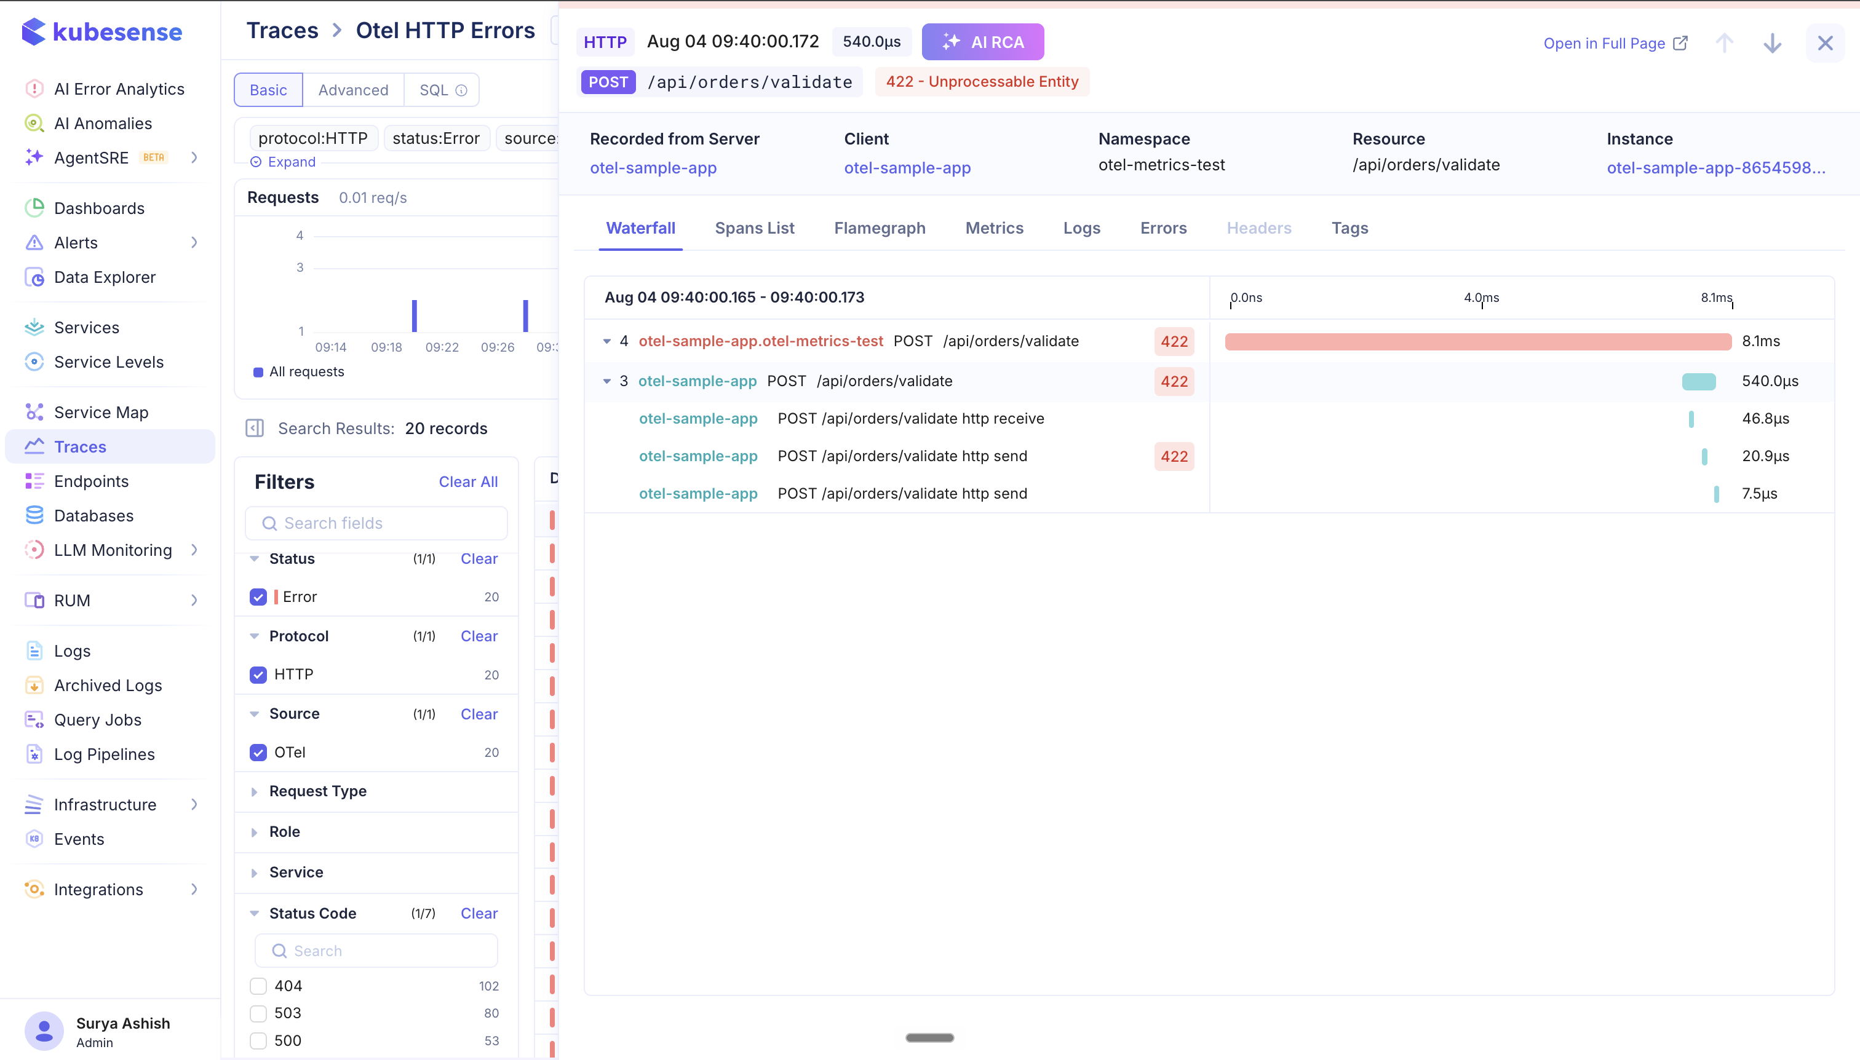Click the SQL info icon
This screenshot has width=1860, height=1060.
click(461, 90)
